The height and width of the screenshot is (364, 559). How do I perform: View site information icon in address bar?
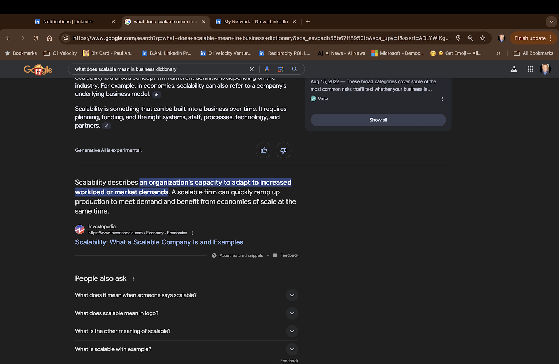66,38
